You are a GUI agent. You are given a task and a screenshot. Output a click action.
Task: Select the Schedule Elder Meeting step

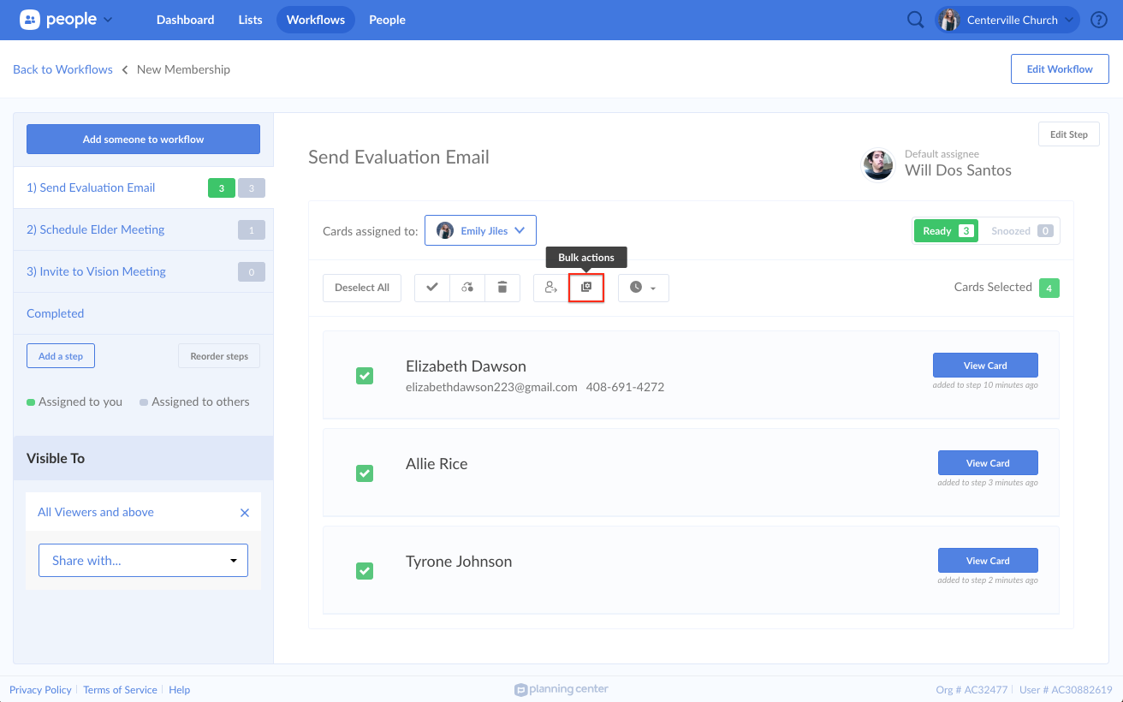pos(96,229)
